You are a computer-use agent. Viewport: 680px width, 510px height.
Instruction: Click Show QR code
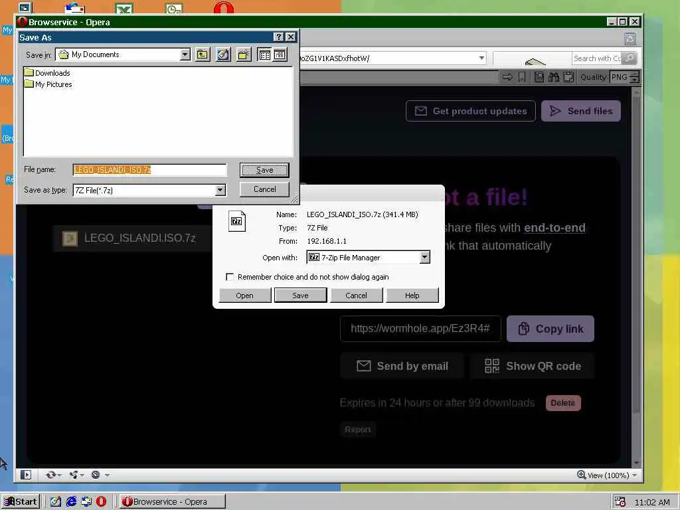coord(532,366)
